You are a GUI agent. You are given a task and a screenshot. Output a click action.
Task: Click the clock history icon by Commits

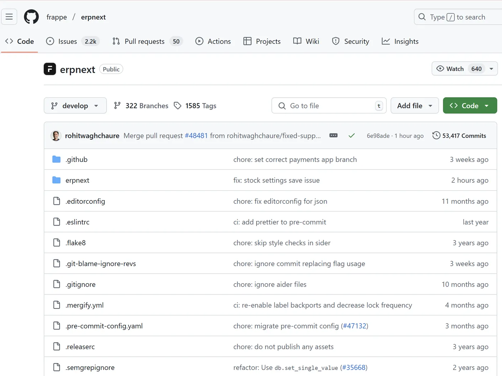click(x=436, y=135)
